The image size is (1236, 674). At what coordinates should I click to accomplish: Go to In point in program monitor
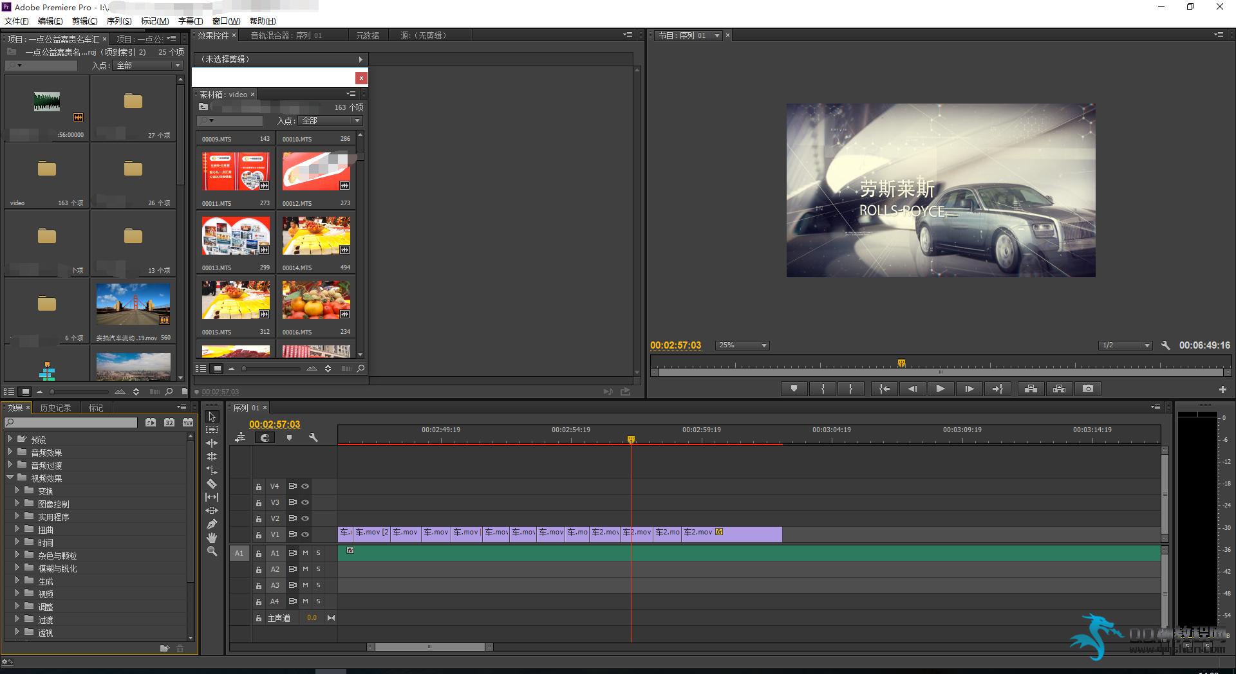(x=885, y=388)
